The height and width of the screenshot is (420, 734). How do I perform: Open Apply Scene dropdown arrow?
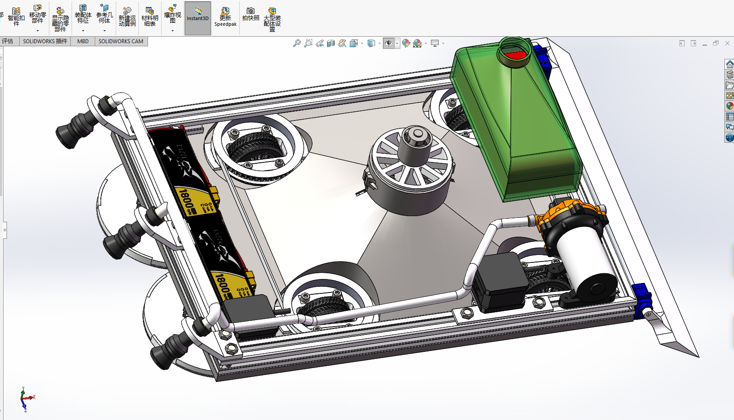pyautogui.click(x=426, y=44)
